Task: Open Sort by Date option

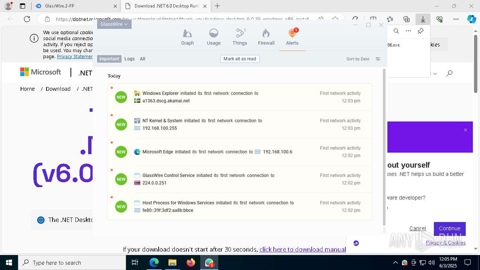Action: pos(358,59)
